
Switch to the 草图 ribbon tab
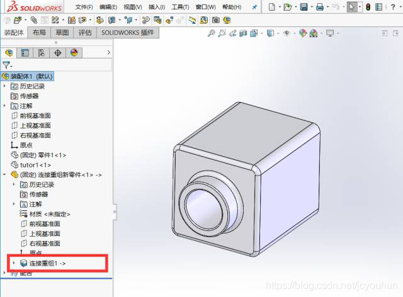point(62,33)
